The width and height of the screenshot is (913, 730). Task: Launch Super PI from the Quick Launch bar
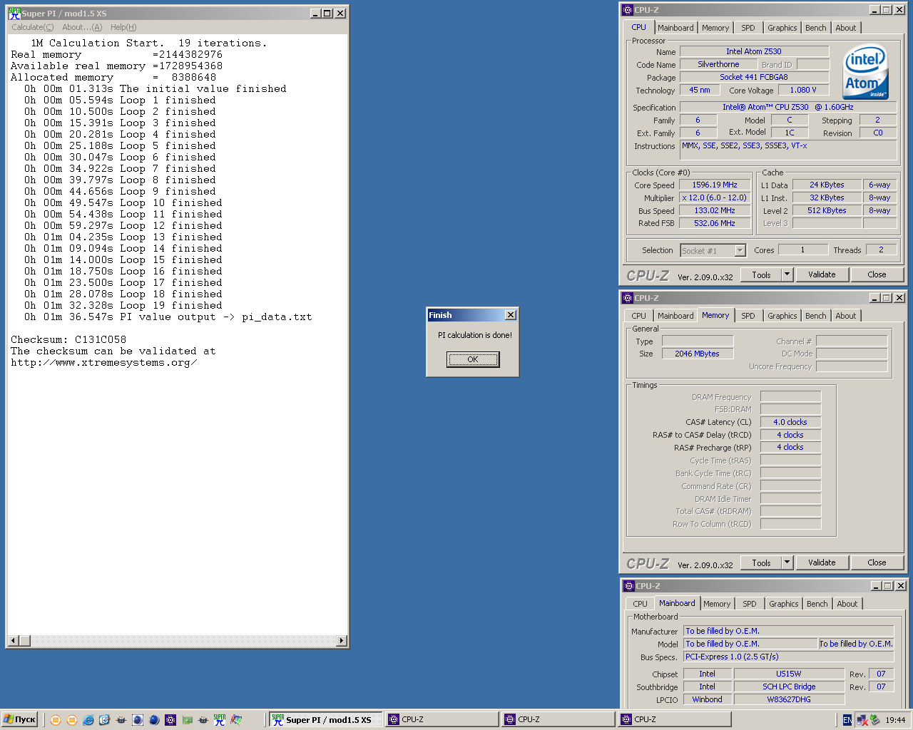(219, 720)
